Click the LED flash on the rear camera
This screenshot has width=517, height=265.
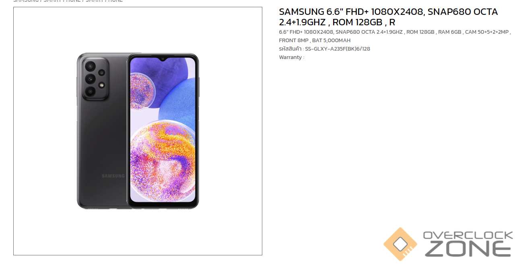pos(102,85)
